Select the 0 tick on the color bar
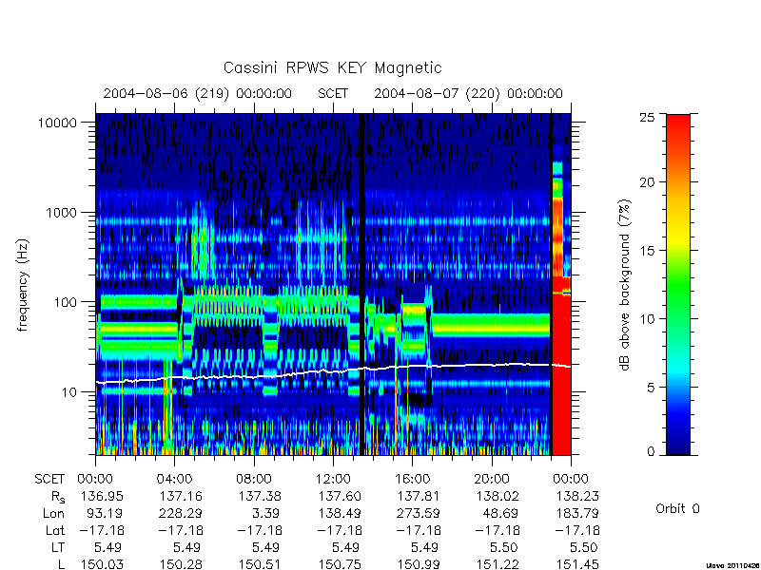This screenshot has height=570, width=761. coord(651,452)
